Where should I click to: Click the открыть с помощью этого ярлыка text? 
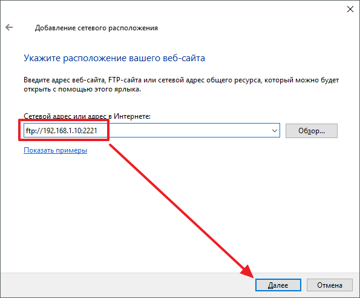[82, 89]
